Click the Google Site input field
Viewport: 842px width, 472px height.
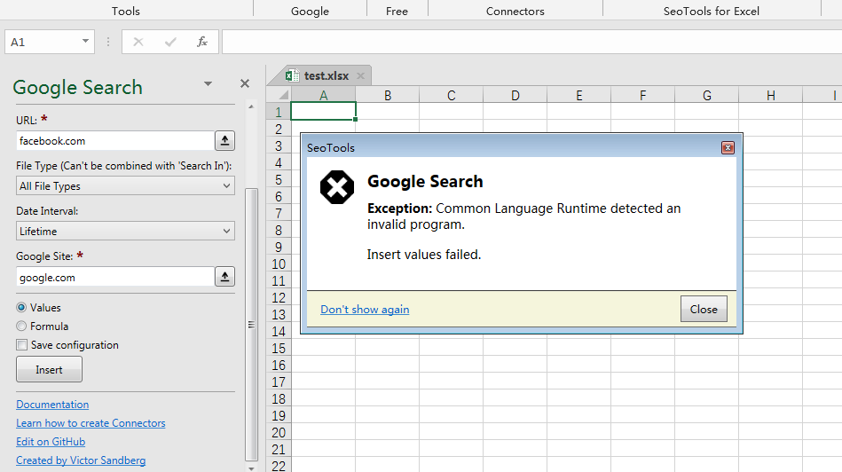coord(115,277)
